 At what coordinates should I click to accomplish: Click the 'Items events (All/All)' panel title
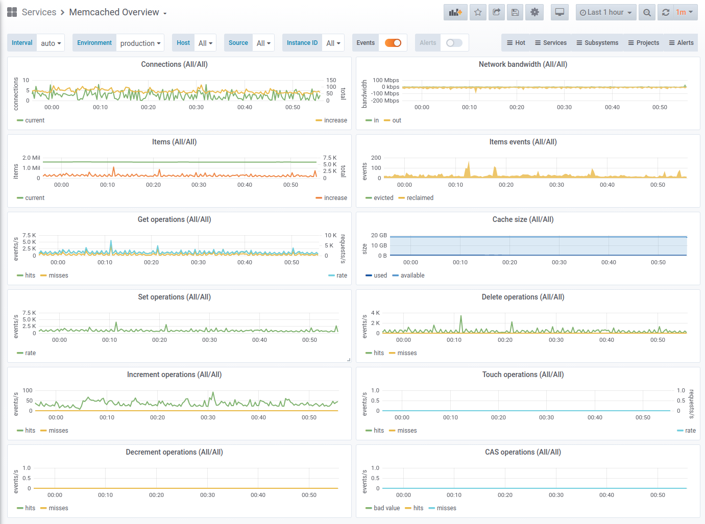(x=523, y=142)
